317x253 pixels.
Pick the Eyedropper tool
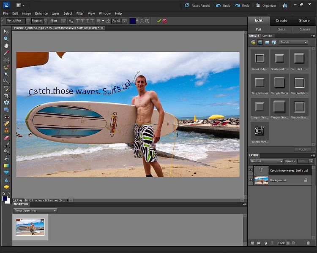tap(6, 53)
